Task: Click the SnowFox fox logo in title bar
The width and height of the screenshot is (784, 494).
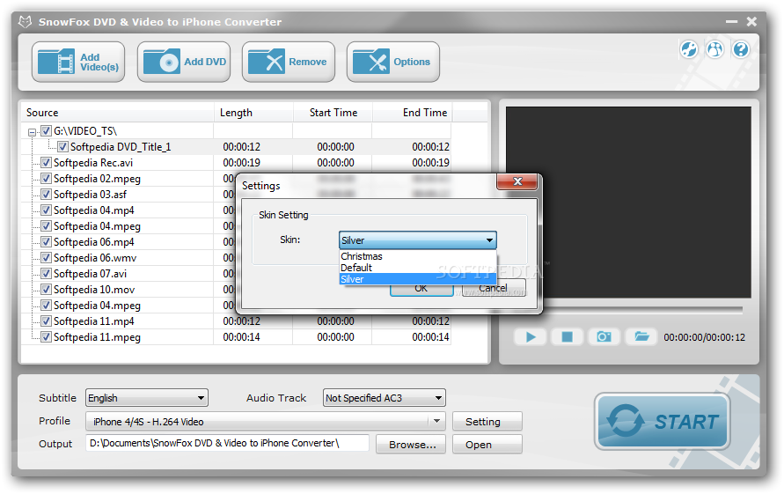Action: click(x=25, y=22)
